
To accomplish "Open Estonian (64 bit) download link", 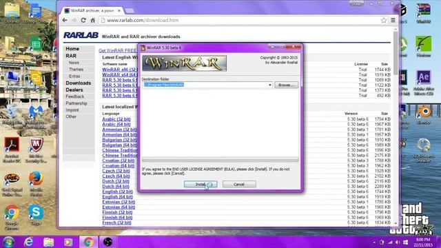I will tap(119, 207).
